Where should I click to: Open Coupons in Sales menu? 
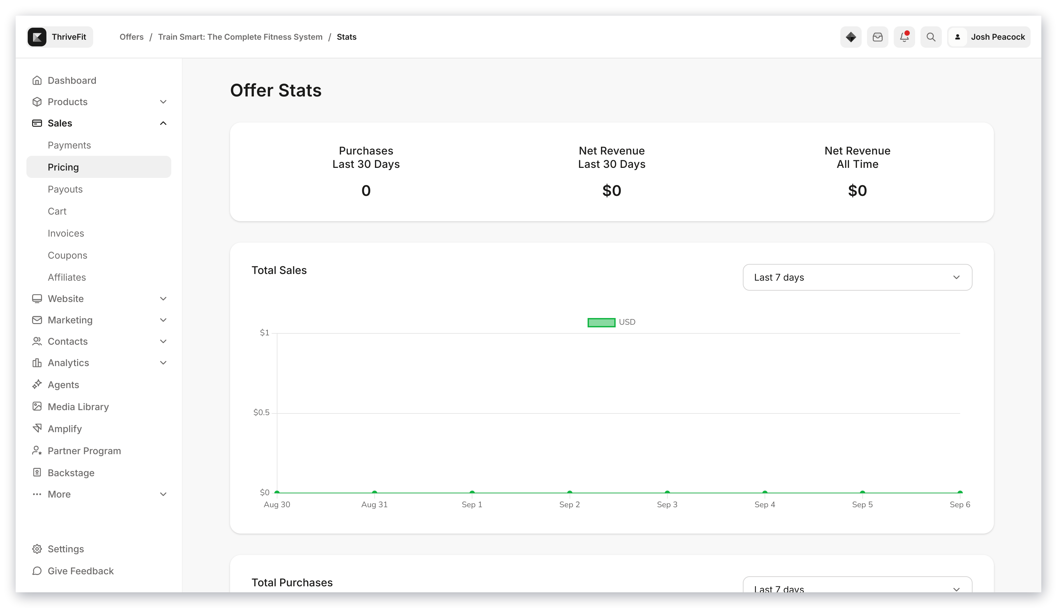click(x=67, y=255)
